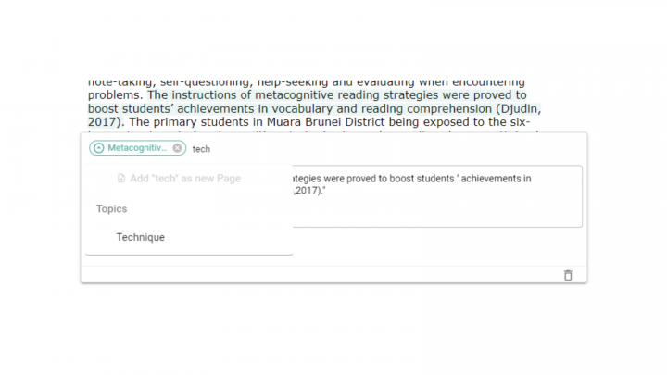Image resolution: width=667 pixels, height=375 pixels.
Task: Click "2017)." inside the note quote
Action: 310,192
